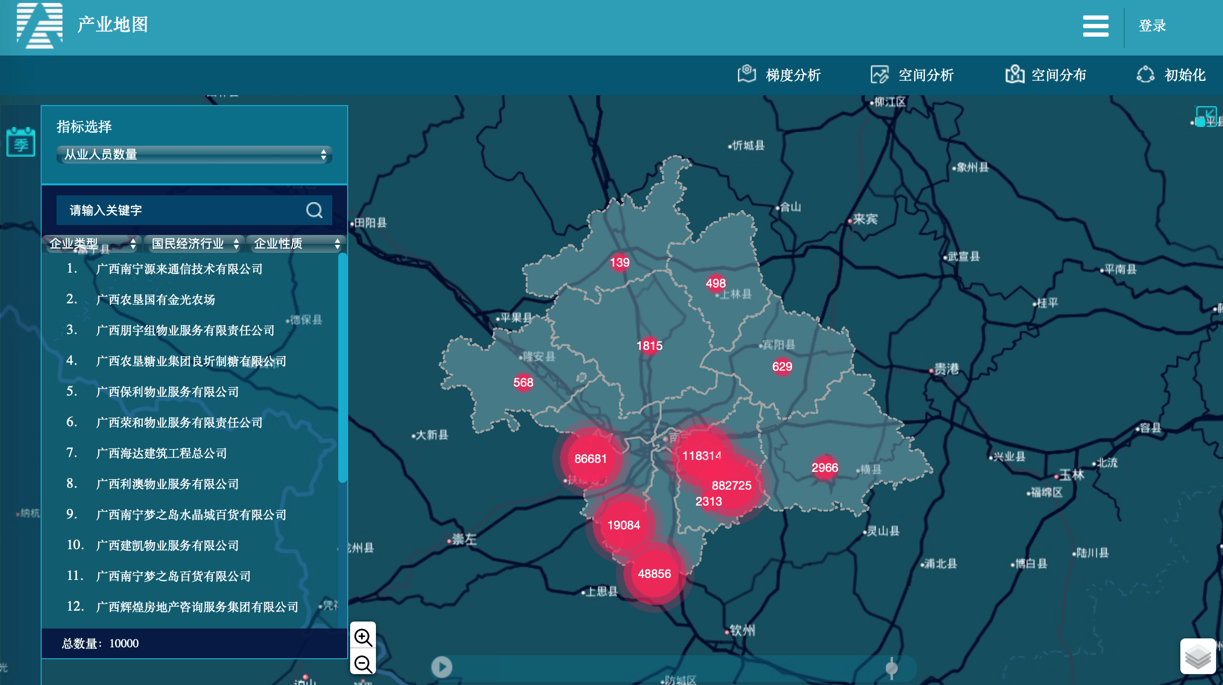The height and width of the screenshot is (685, 1223).
Task: Click the 118314 map cluster bubble
Action: 702,456
